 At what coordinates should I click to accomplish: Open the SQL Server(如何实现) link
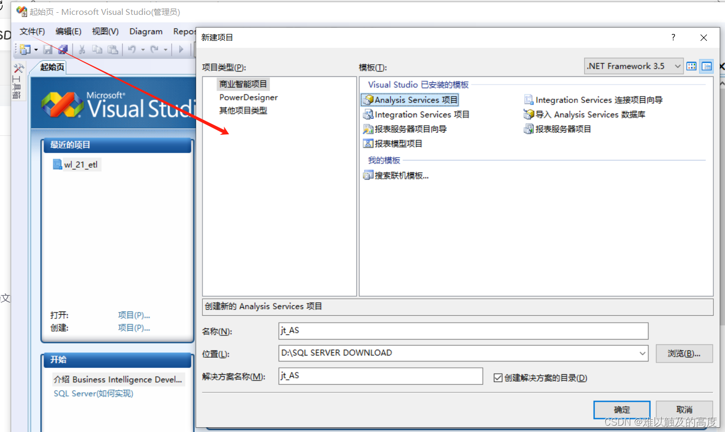coord(94,393)
